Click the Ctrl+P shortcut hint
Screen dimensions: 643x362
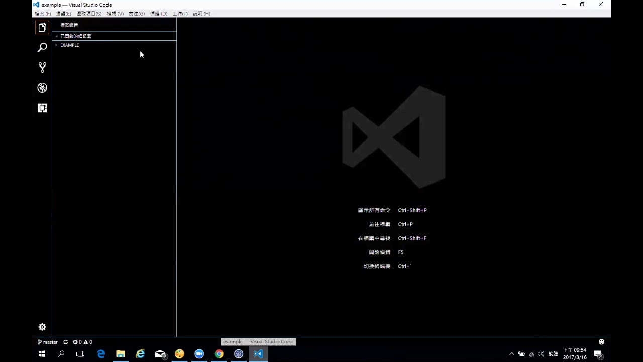(405, 224)
